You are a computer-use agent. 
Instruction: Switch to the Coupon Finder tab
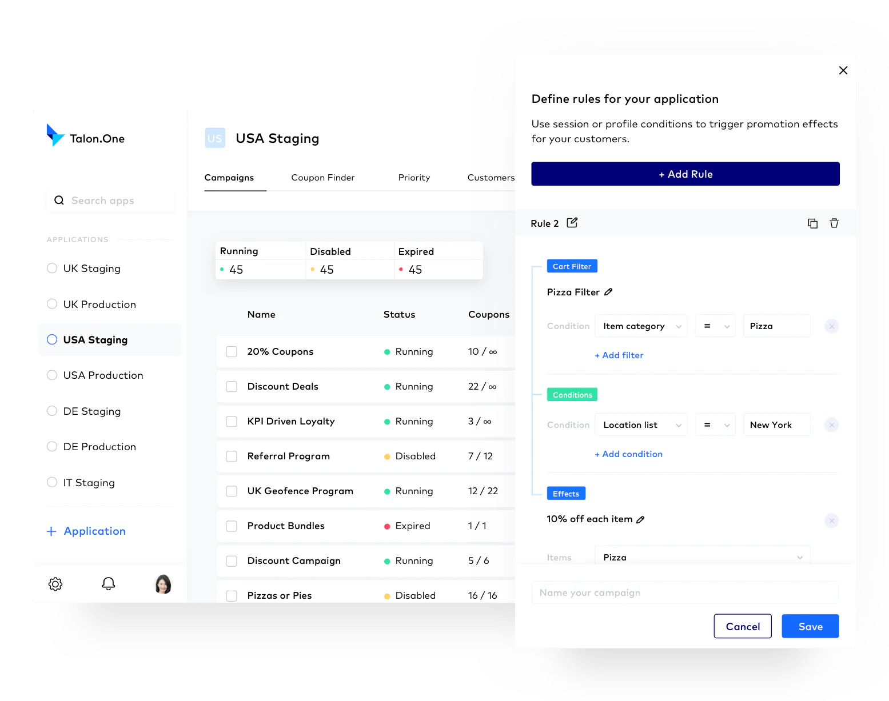pyautogui.click(x=323, y=178)
